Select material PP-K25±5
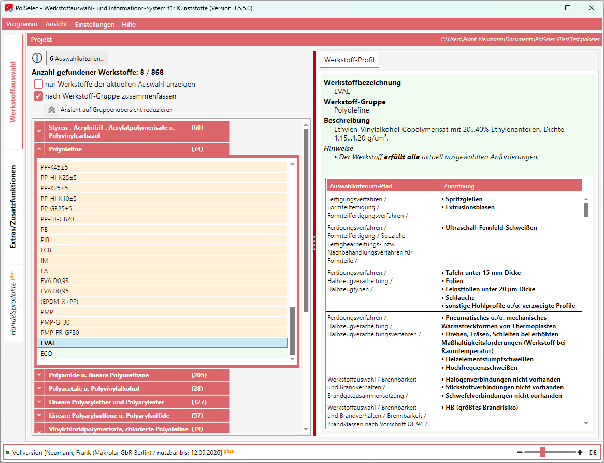Viewport: 604px width, 463px height. tap(163, 188)
